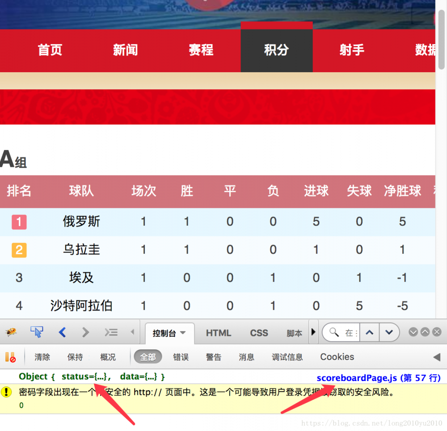
Task: Click inside the Firebug search field
Action: tap(351, 332)
